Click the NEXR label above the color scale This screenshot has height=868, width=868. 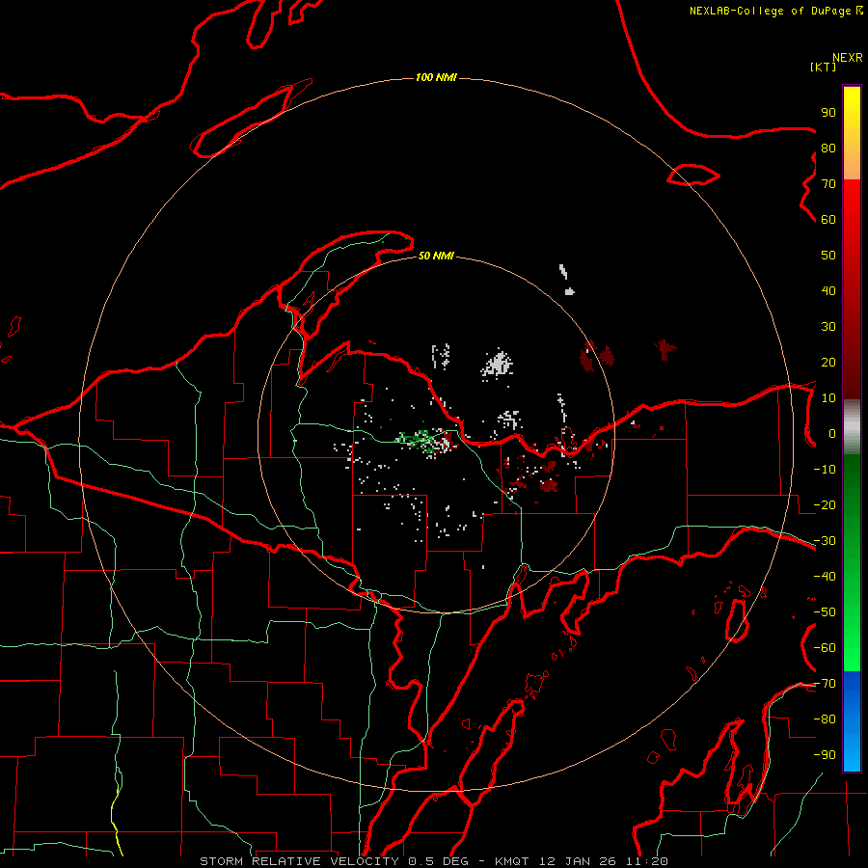(x=848, y=58)
